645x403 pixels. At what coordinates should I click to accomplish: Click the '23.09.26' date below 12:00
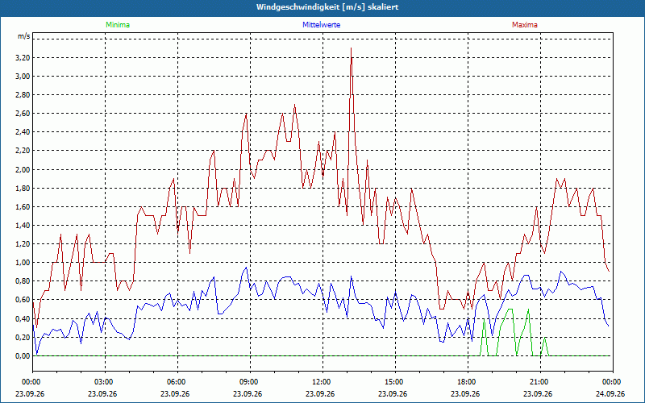[320, 393]
